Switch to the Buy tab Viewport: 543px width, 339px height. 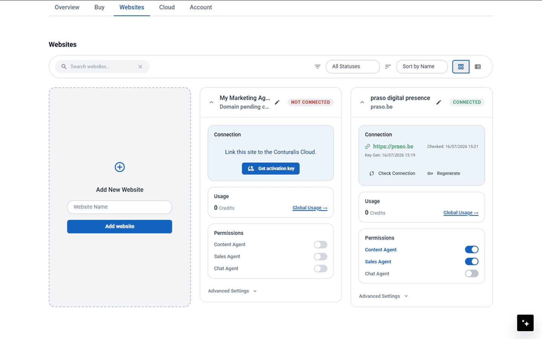click(99, 7)
